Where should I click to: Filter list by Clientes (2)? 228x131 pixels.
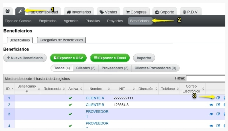point(86,68)
